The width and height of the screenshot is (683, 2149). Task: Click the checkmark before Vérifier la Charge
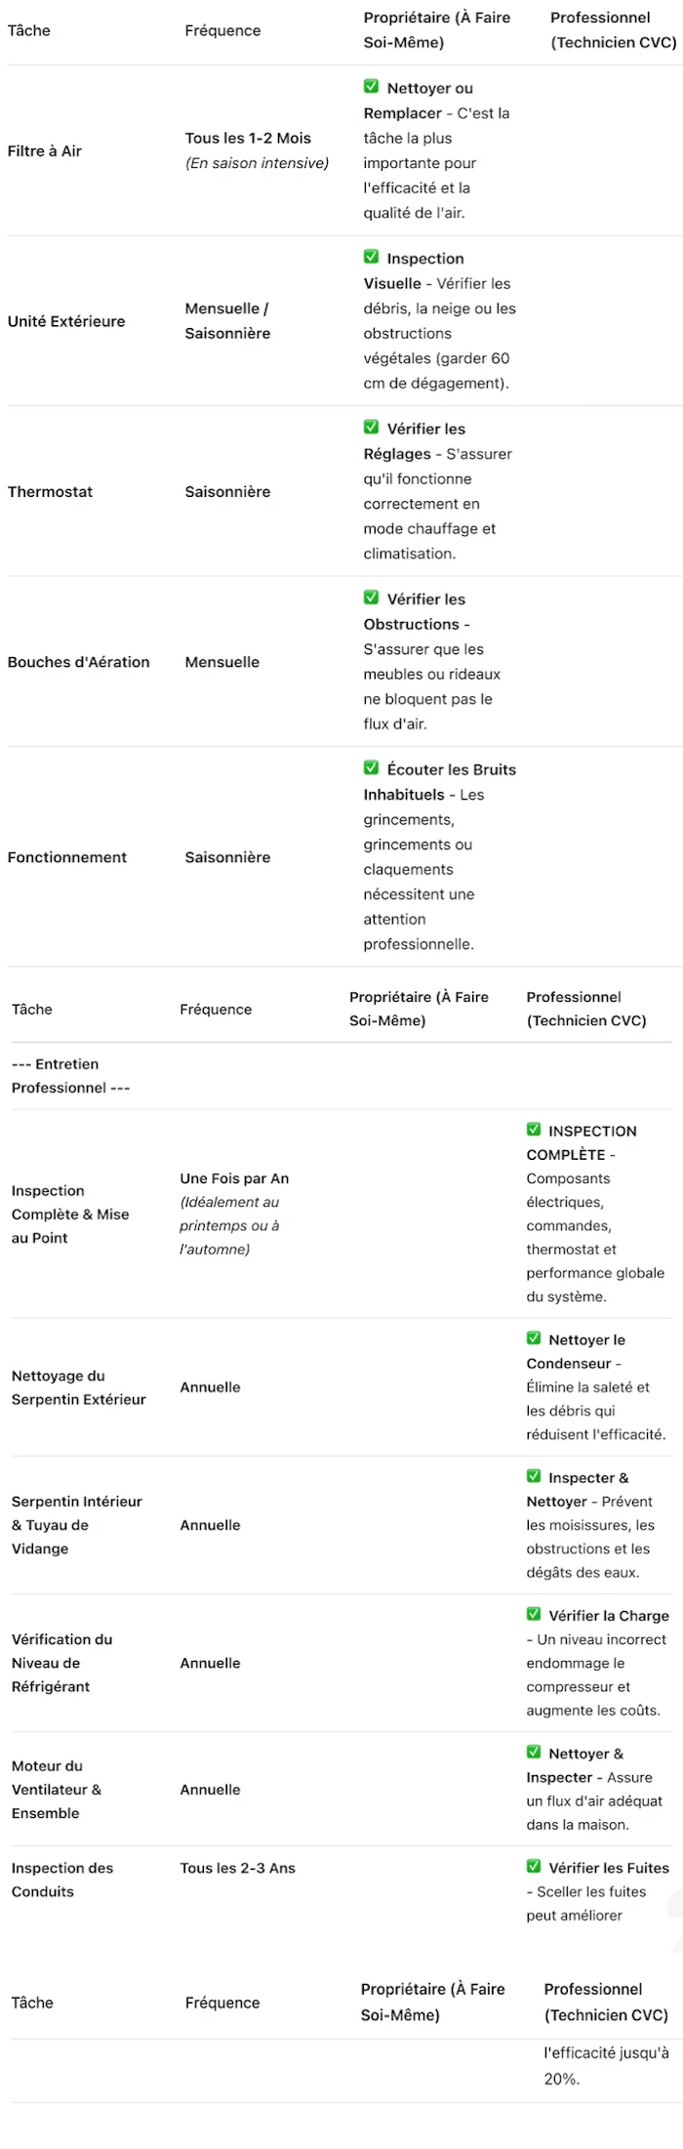coord(534,1615)
